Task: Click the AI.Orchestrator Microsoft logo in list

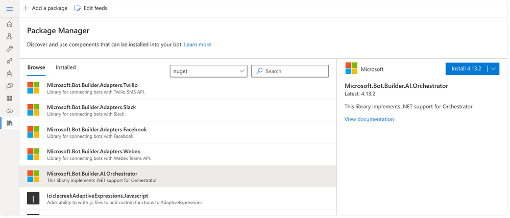Action: point(33,176)
